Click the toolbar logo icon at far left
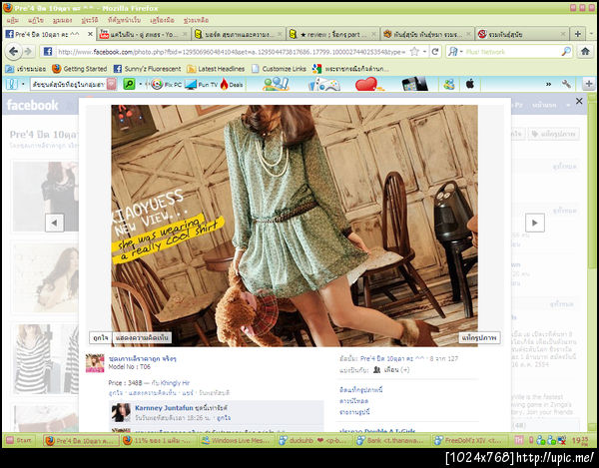Screen dimensions: 599x468 coord(12,84)
